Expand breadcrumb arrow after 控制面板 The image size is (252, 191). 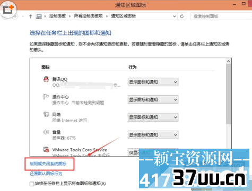click(70, 16)
